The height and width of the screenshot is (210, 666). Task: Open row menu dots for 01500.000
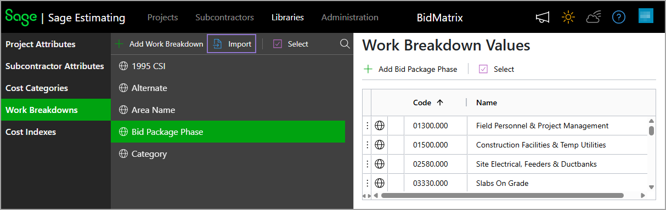pyautogui.click(x=367, y=145)
